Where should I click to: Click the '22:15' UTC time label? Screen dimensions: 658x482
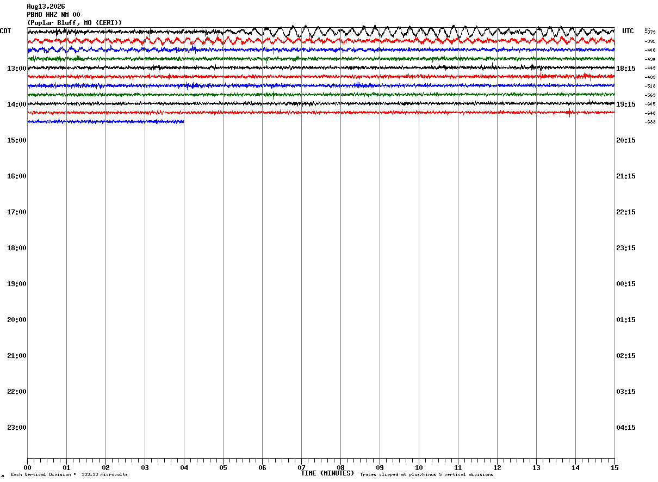pos(626,212)
